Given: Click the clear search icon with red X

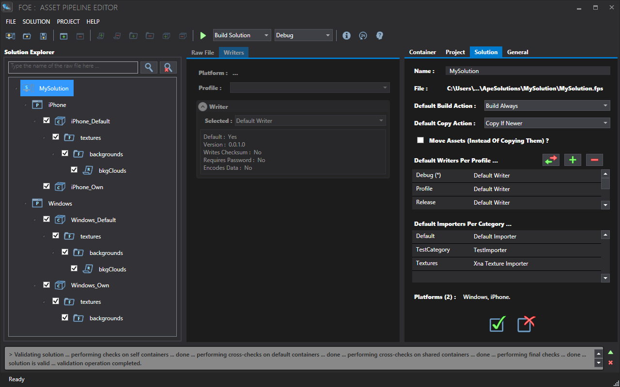Looking at the screenshot, I should pyautogui.click(x=168, y=67).
